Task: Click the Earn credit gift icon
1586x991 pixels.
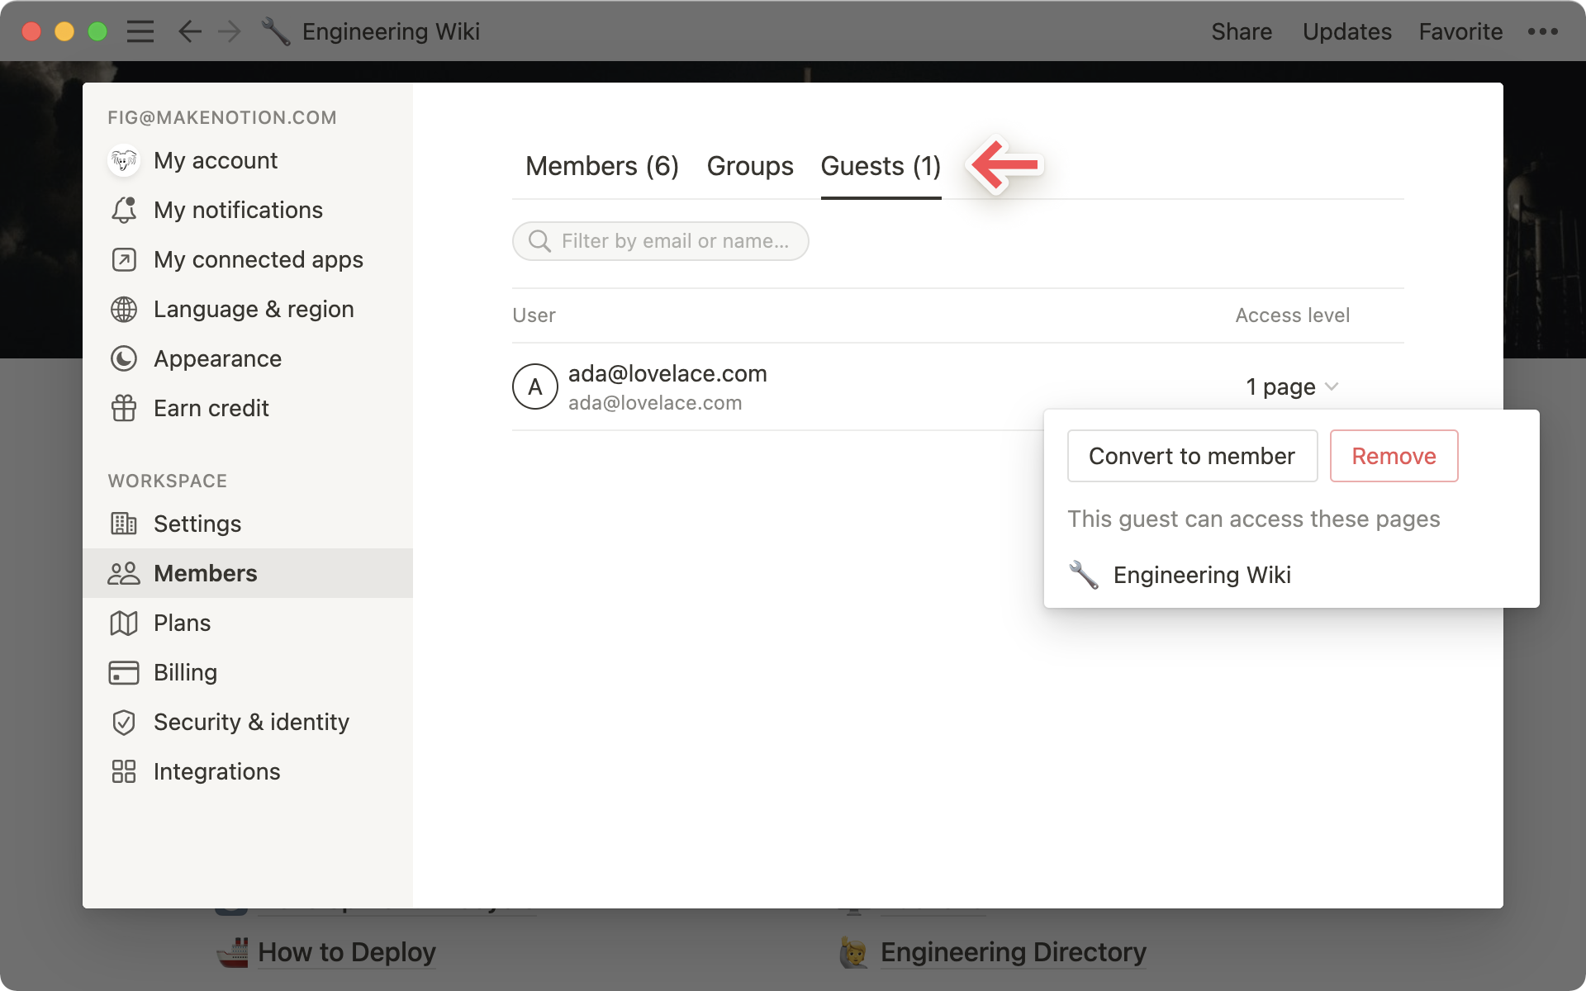Action: coord(125,408)
